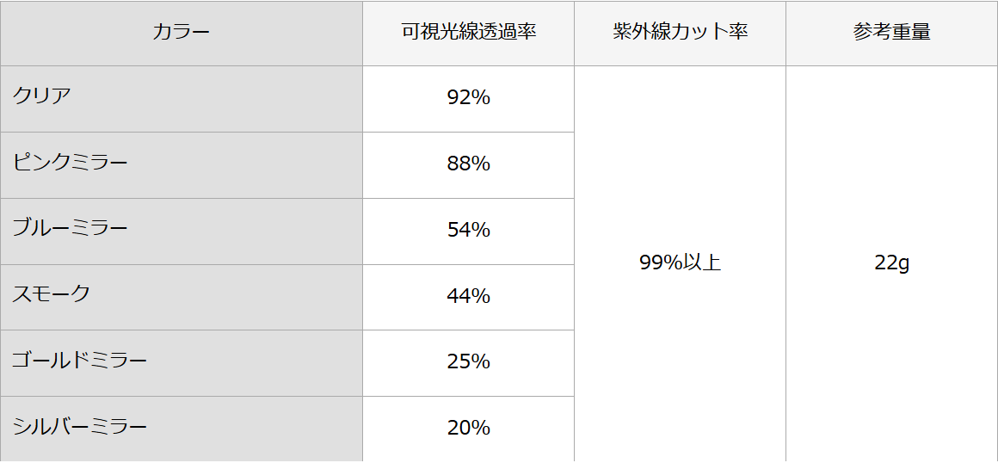998x463 pixels.
Task: Click the シルバーミラー row label
Action: [79, 427]
